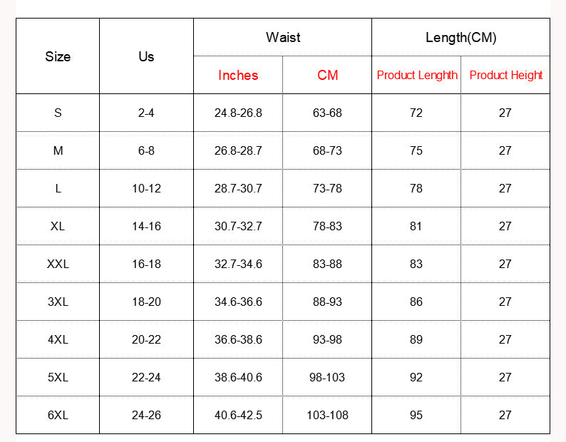Click the Product Lenghth subheader

416,75
